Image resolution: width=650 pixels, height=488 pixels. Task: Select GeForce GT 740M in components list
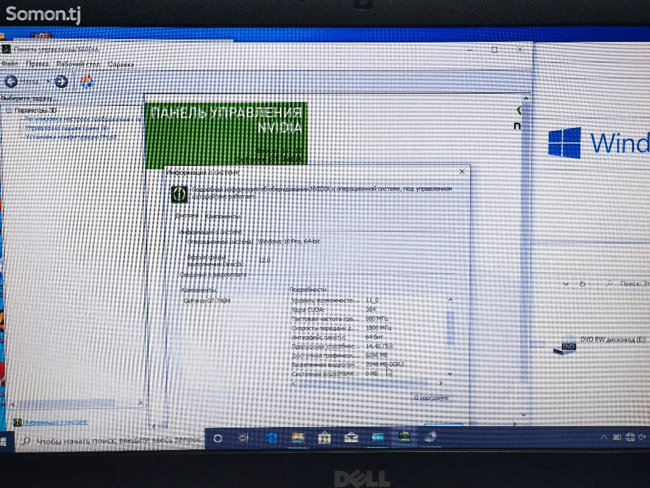click(x=207, y=301)
